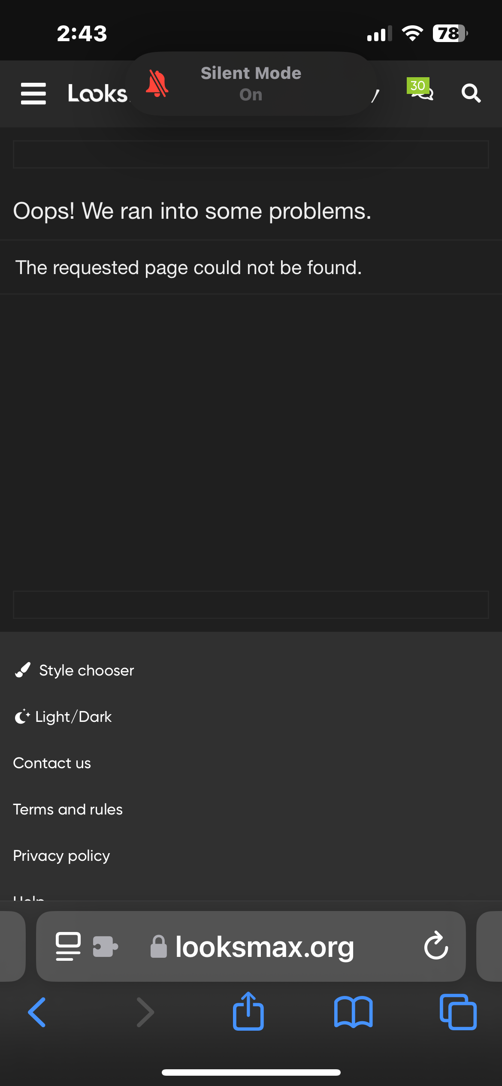Screen dimensions: 502x1086
Task: Open the hamburger navigation menu
Action: pos(33,94)
